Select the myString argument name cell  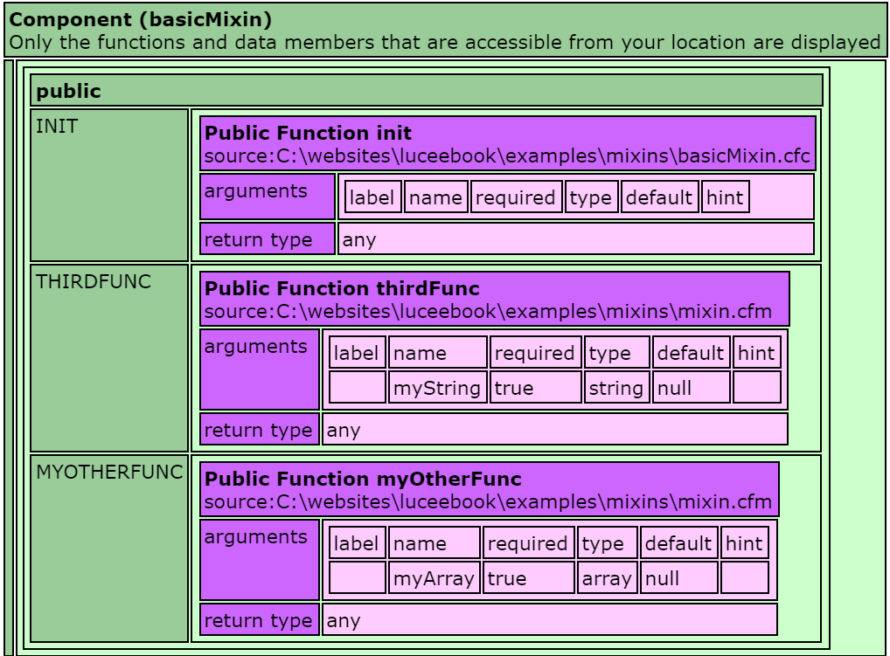437,386
